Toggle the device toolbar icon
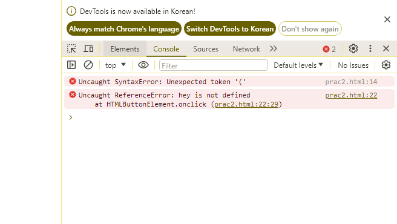The height and width of the screenshot is (224, 397). click(x=88, y=48)
